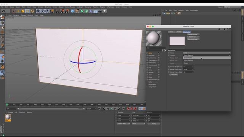This screenshot has width=244, height=137.
Task: Click the green Array generator icon
Action: tap(86, 11)
